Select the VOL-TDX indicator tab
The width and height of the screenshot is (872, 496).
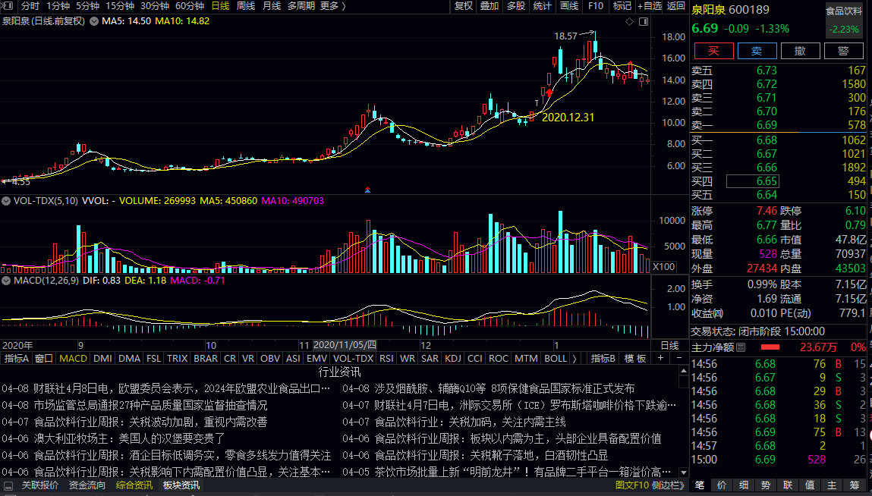(x=353, y=359)
